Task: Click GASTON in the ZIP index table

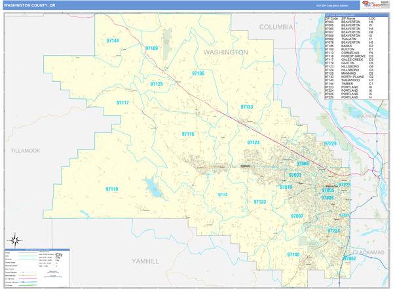Action: coord(348,63)
